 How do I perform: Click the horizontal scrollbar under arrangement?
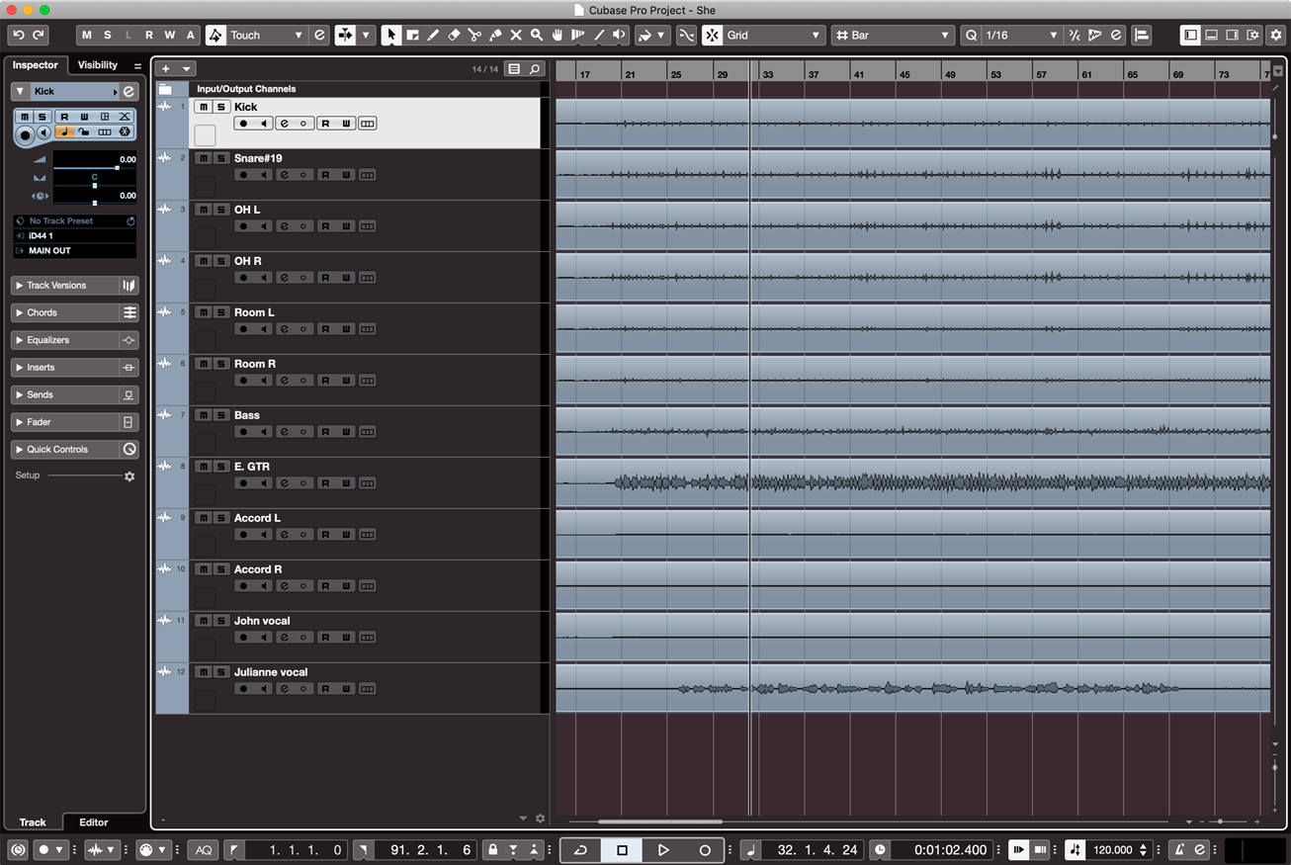tap(660, 822)
